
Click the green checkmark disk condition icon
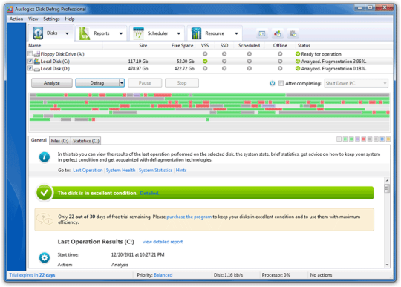45,193
